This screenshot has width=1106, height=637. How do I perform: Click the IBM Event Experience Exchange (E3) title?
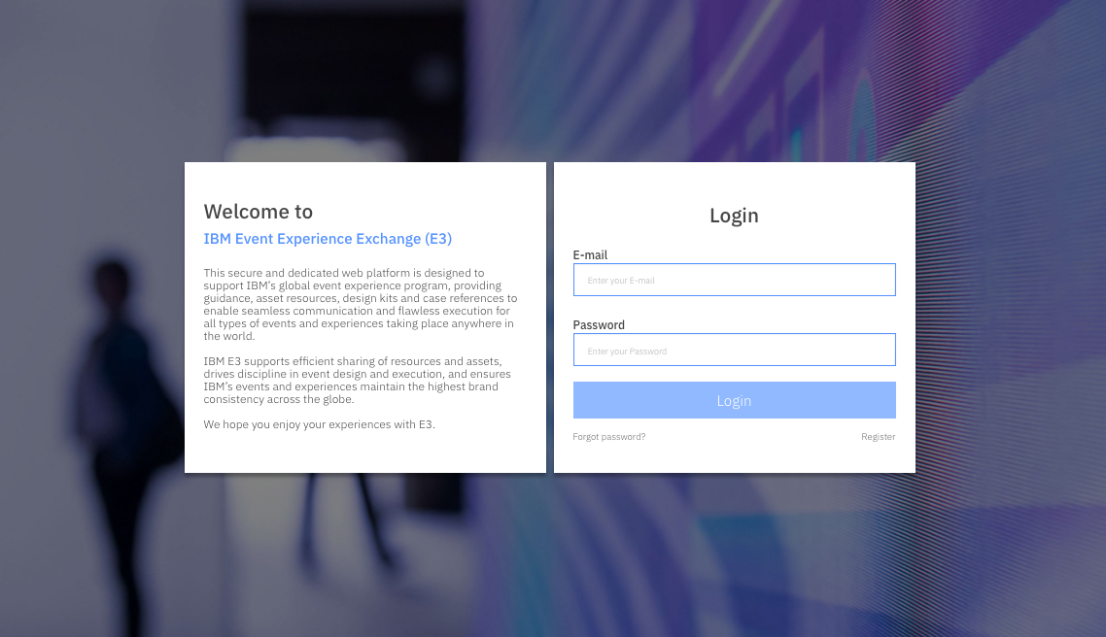click(x=328, y=239)
